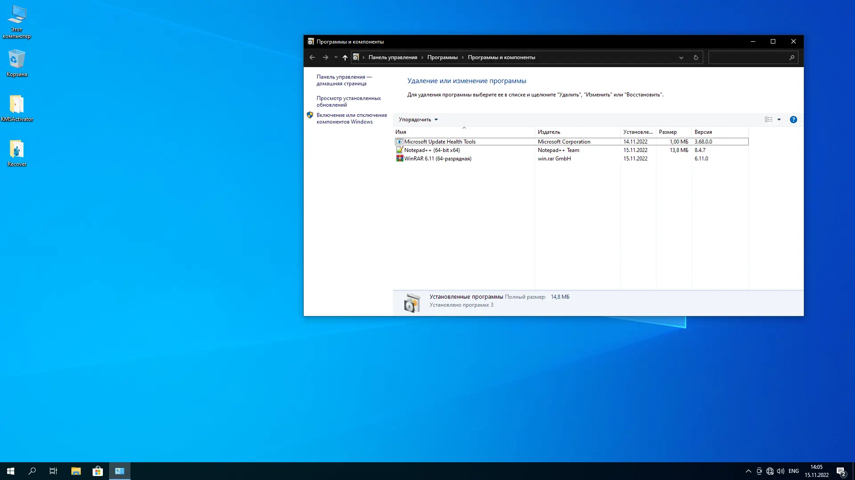
Task: Select the WinRAR 6.11 program entry
Action: point(437,159)
